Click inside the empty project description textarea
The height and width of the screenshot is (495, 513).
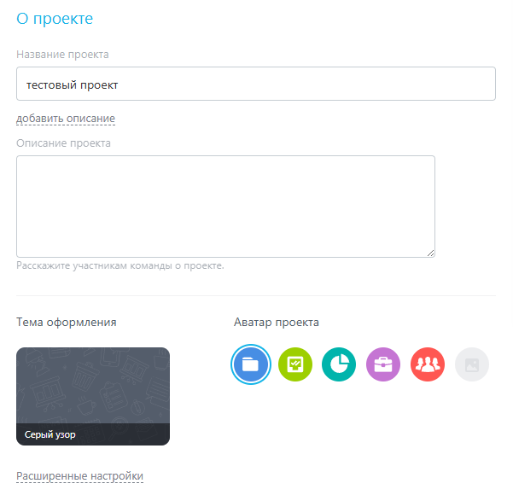tap(225, 207)
